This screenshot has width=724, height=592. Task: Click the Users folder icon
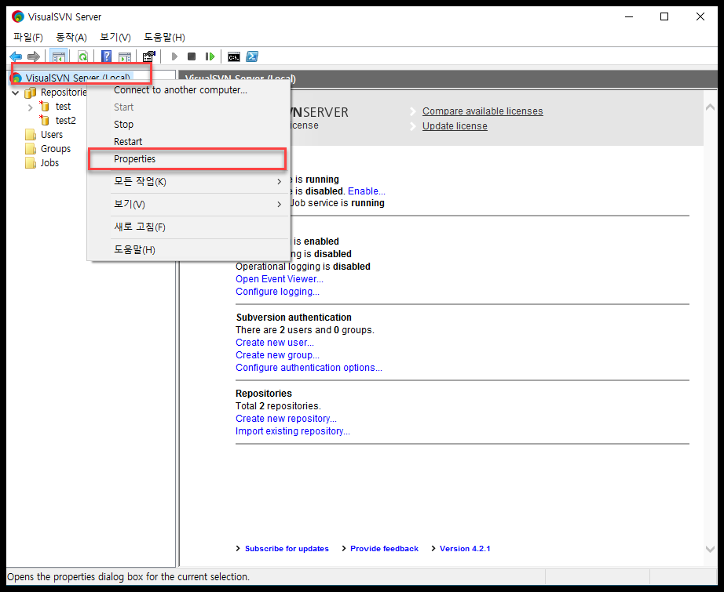pos(31,135)
